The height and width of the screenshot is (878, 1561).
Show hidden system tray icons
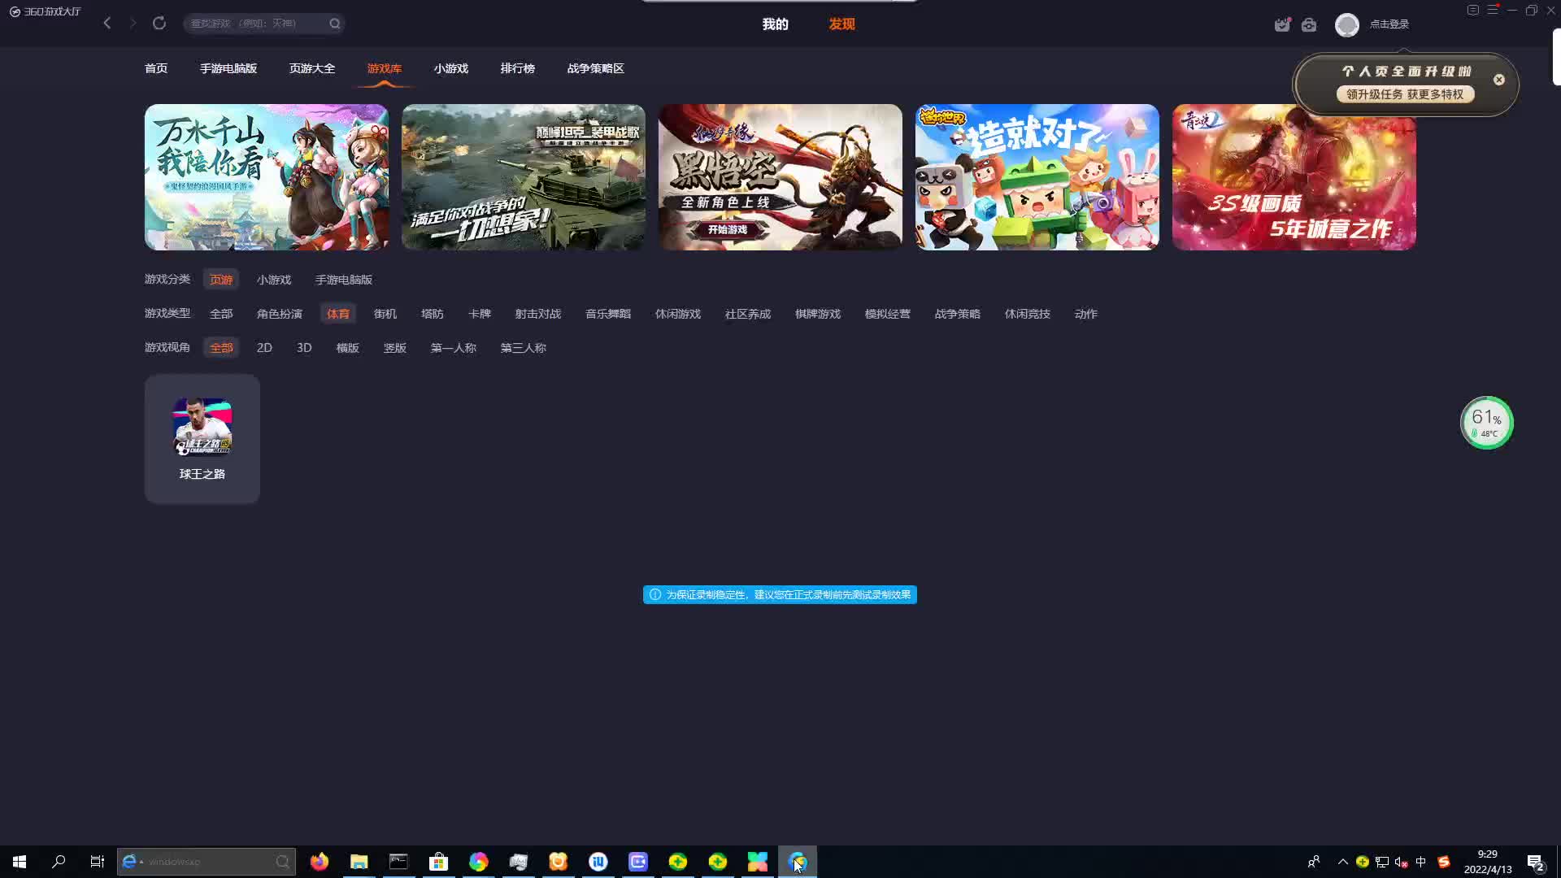1342,862
